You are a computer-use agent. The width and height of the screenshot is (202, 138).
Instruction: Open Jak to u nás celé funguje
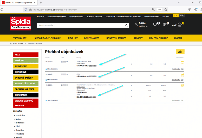pos(47,38)
